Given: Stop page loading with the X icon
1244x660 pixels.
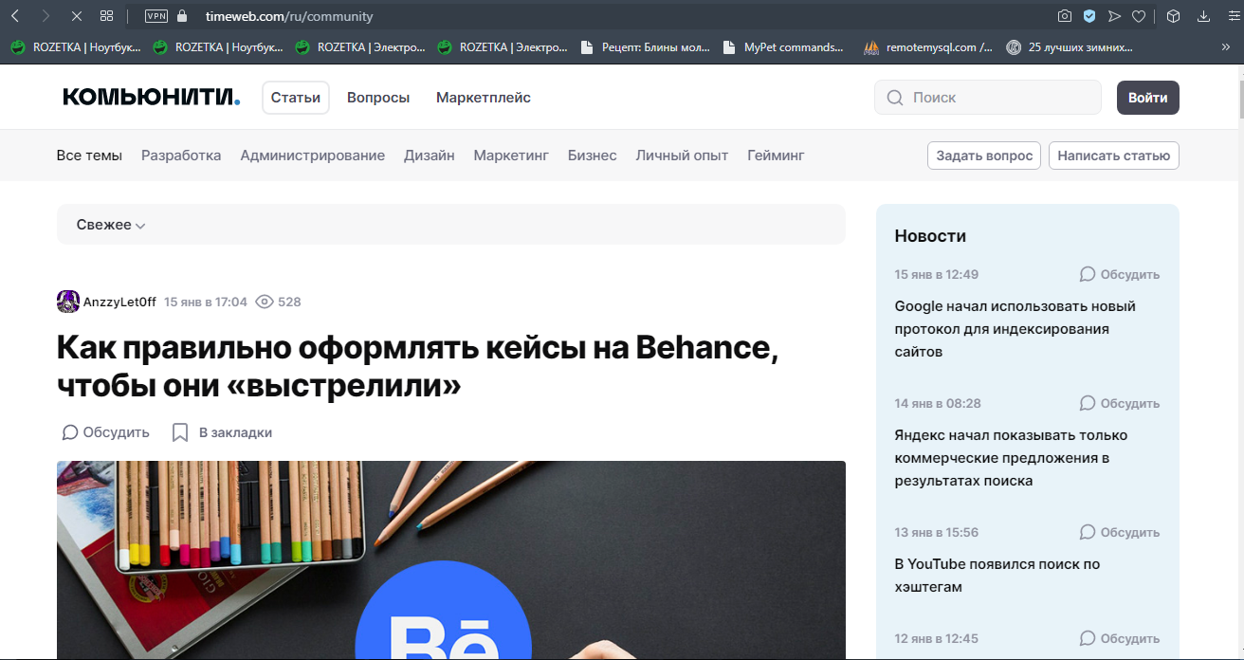Looking at the screenshot, I should 76,16.
